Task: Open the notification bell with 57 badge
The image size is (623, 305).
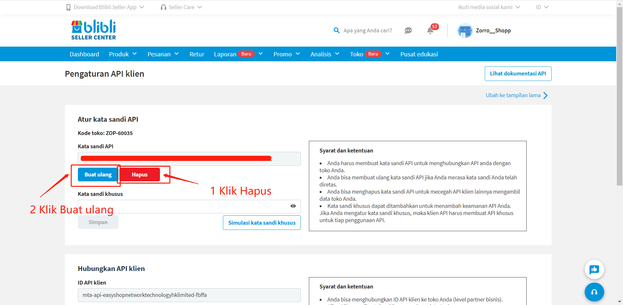Action: pos(430,30)
